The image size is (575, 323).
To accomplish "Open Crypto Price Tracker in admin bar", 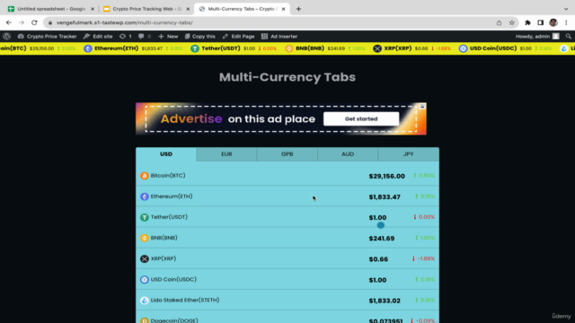I will click(x=48, y=36).
